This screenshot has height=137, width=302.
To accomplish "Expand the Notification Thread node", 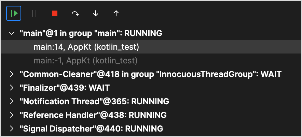I will click(12, 102).
